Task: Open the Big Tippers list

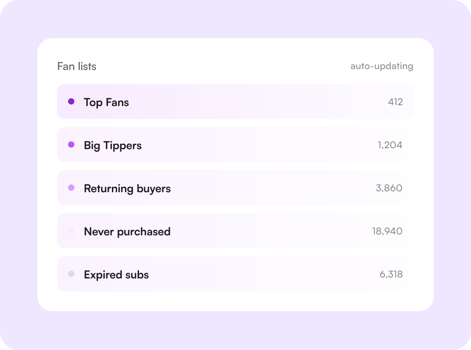Action: point(235,145)
